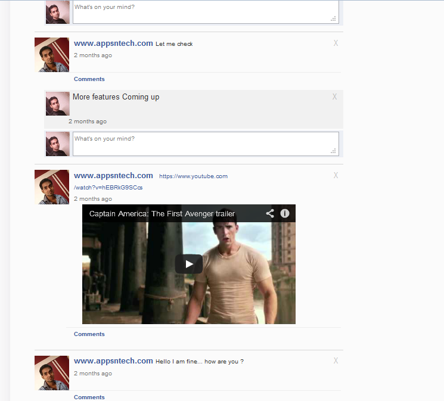Focus the top 'What's on your mind?' box
444x401 pixels.
(206, 11)
